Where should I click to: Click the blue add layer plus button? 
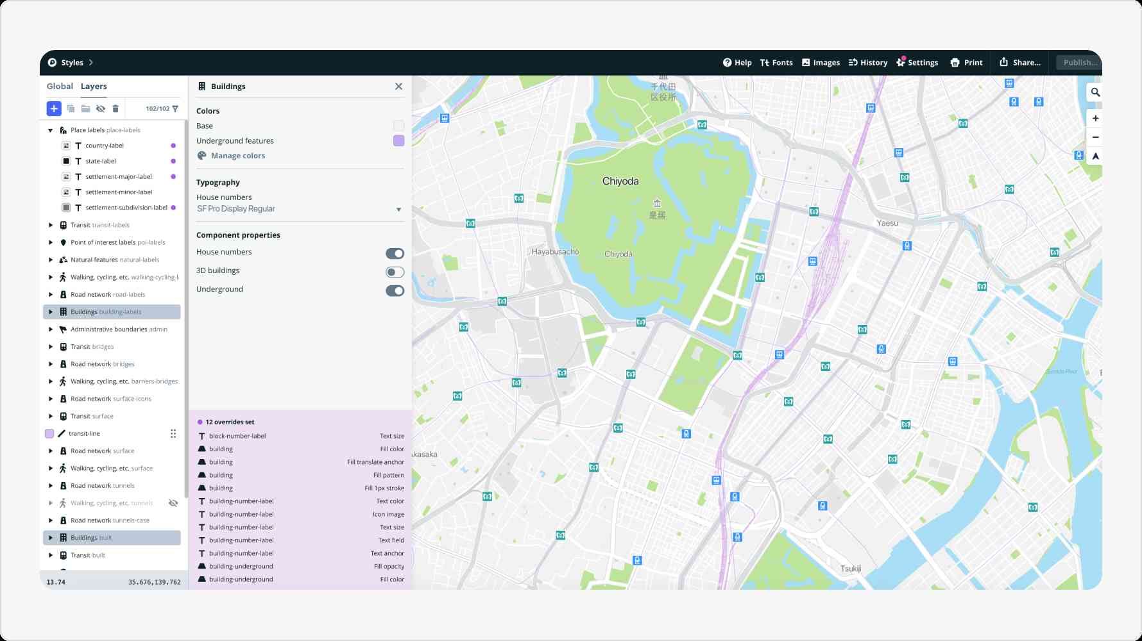(54, 109)
